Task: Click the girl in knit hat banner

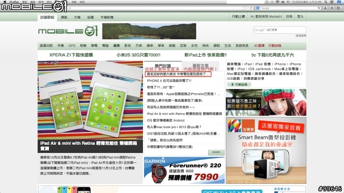Action: (266, 102)
